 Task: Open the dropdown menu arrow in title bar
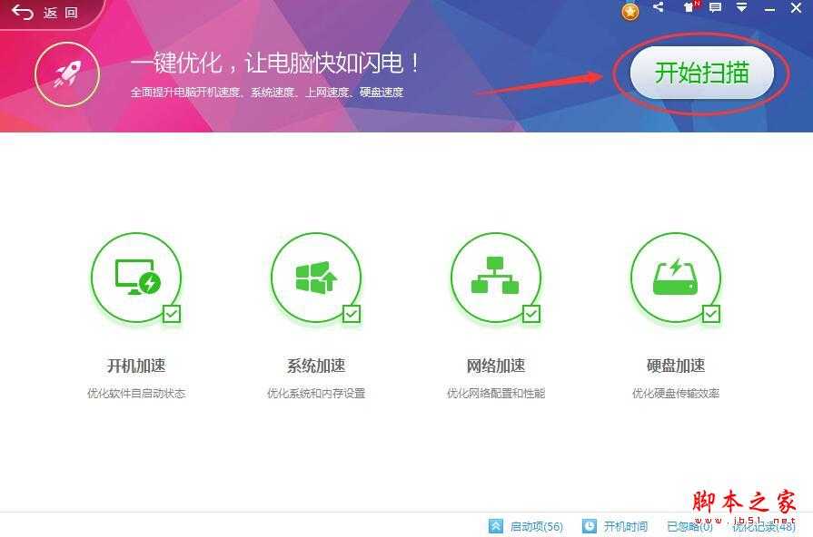point(742,9)
